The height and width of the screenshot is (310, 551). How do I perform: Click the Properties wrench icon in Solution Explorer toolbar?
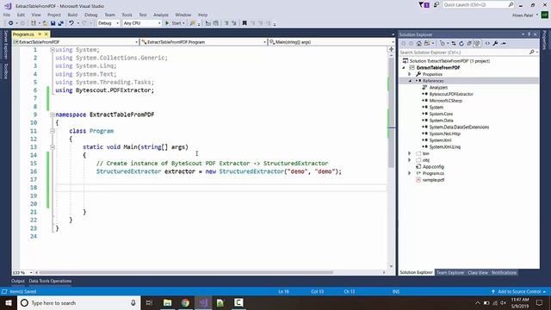495,44
